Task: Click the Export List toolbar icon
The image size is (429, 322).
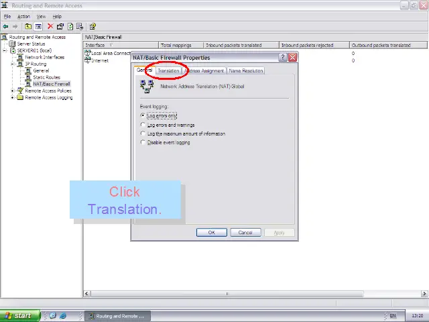Action: coord(80,26)
